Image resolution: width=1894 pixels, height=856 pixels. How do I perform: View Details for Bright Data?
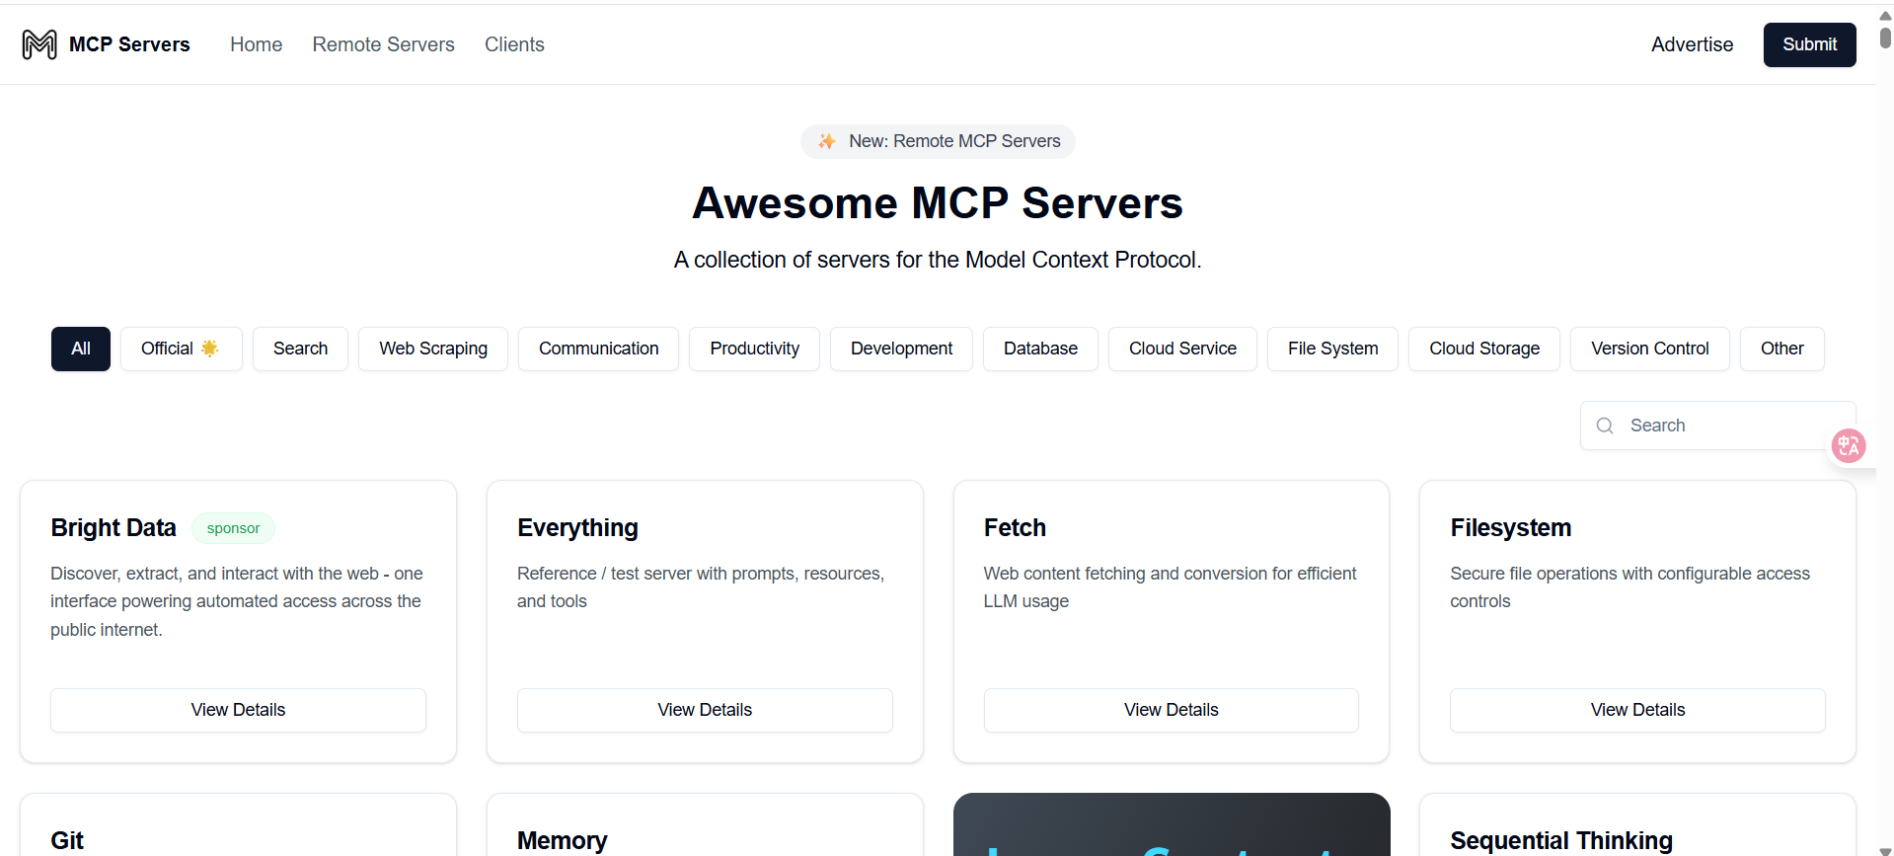tap(238, 710)
